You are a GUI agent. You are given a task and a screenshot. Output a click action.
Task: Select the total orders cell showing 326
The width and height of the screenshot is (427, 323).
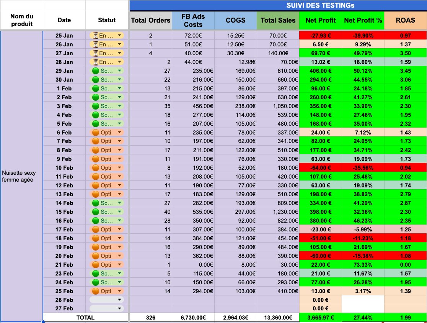tap(151, 317)
